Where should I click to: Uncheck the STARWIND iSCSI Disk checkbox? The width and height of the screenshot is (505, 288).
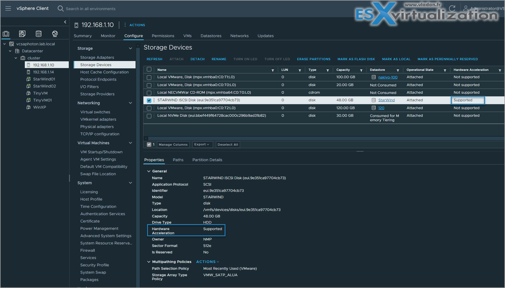click(149, 100)
